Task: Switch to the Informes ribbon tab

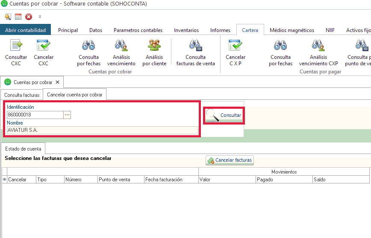Action: tap(220, 30)
